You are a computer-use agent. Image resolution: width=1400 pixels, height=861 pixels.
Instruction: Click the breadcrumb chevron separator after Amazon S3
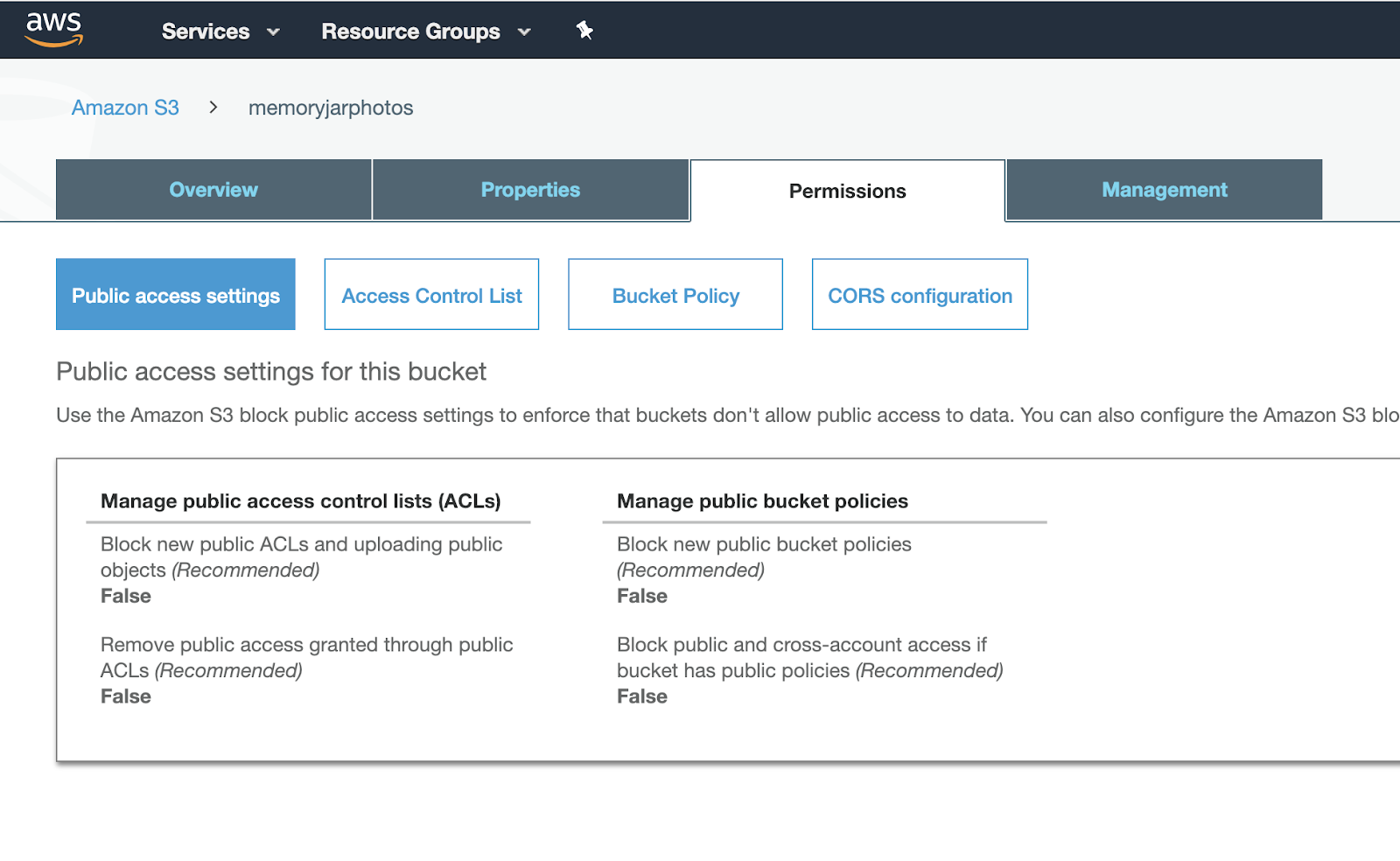pyautogui.click(x=213, y=108)
